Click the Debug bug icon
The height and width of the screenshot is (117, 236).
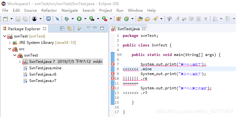(x=66, y=19)
